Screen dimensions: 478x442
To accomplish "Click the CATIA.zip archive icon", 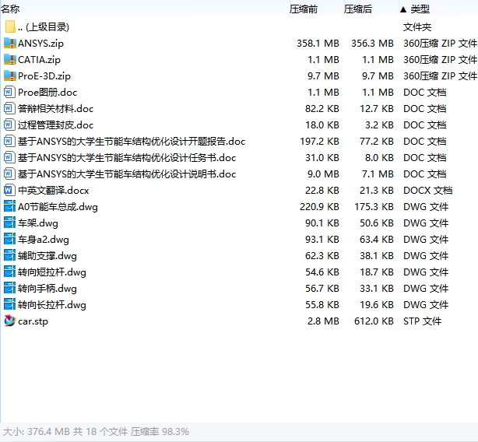I will coord(10,60).
